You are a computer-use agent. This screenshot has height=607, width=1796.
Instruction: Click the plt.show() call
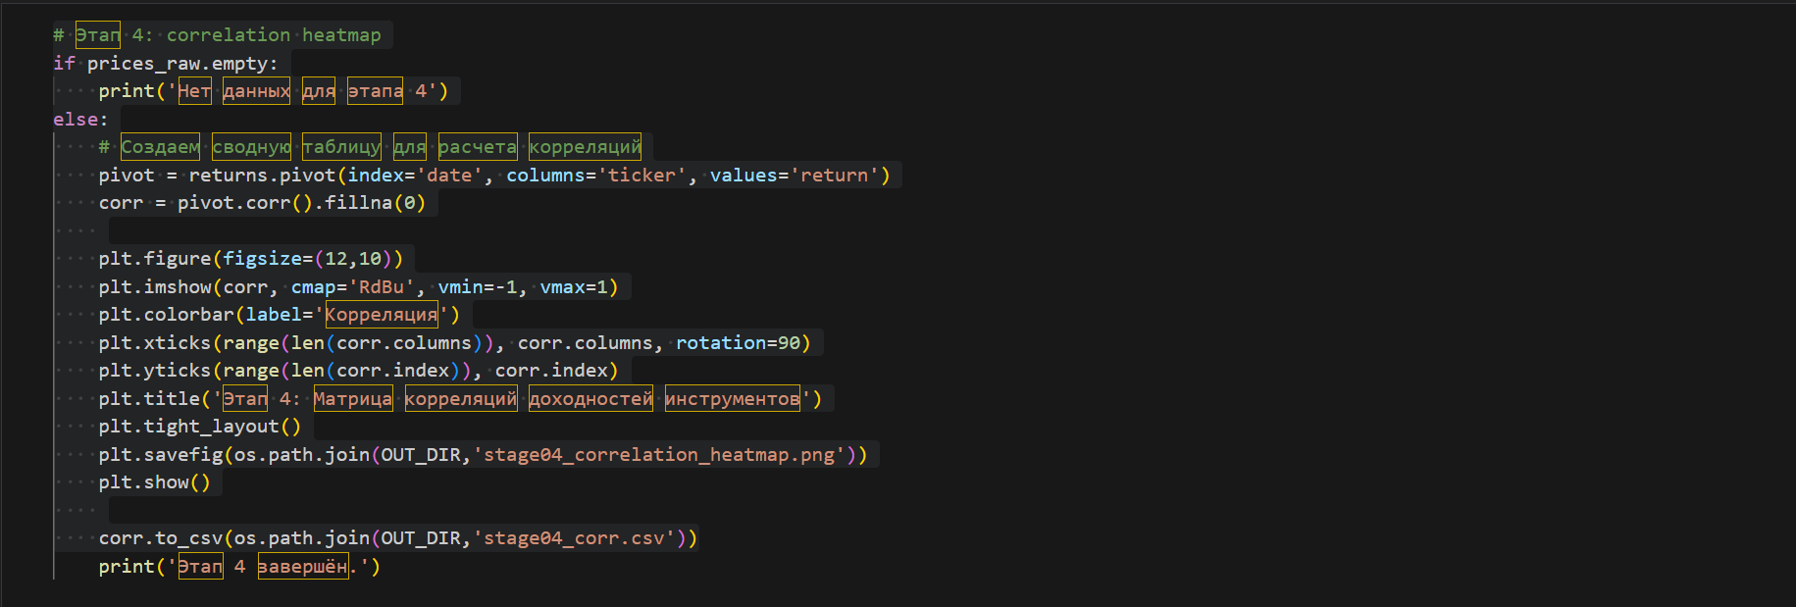point(154,482)
